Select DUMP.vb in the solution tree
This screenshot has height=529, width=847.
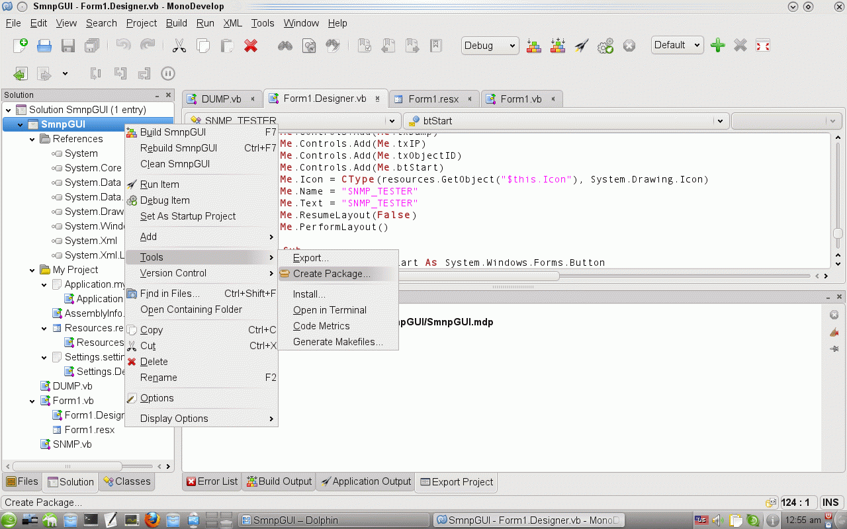coord(72,386)
